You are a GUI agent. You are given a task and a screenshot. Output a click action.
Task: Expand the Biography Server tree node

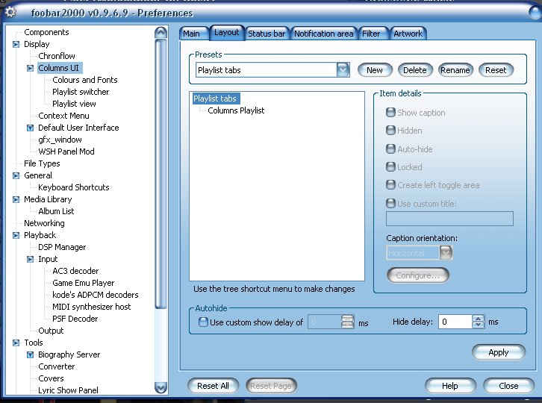coord(31,354)
